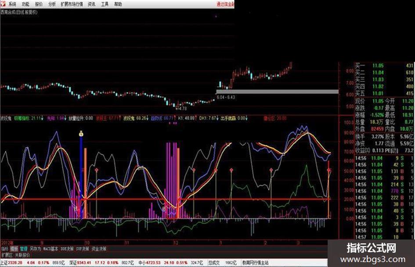
Task: Select the 模板 tab in the bottom bar
Action: 14,249
